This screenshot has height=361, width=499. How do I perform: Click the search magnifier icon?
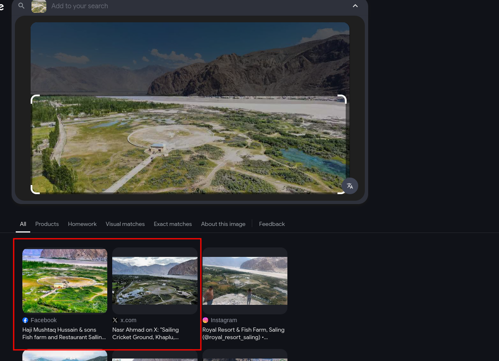point(22,6)
